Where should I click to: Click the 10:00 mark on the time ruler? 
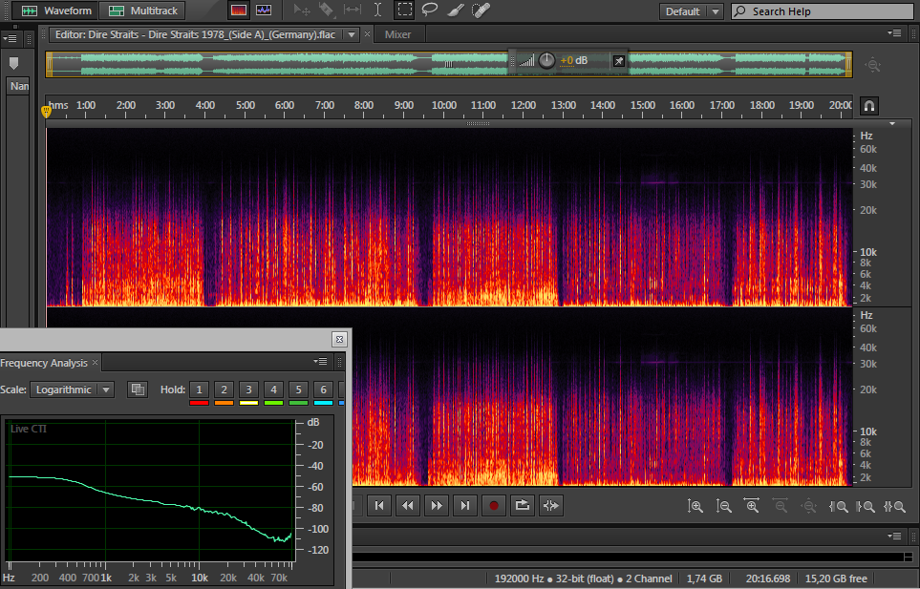[443, 106]
